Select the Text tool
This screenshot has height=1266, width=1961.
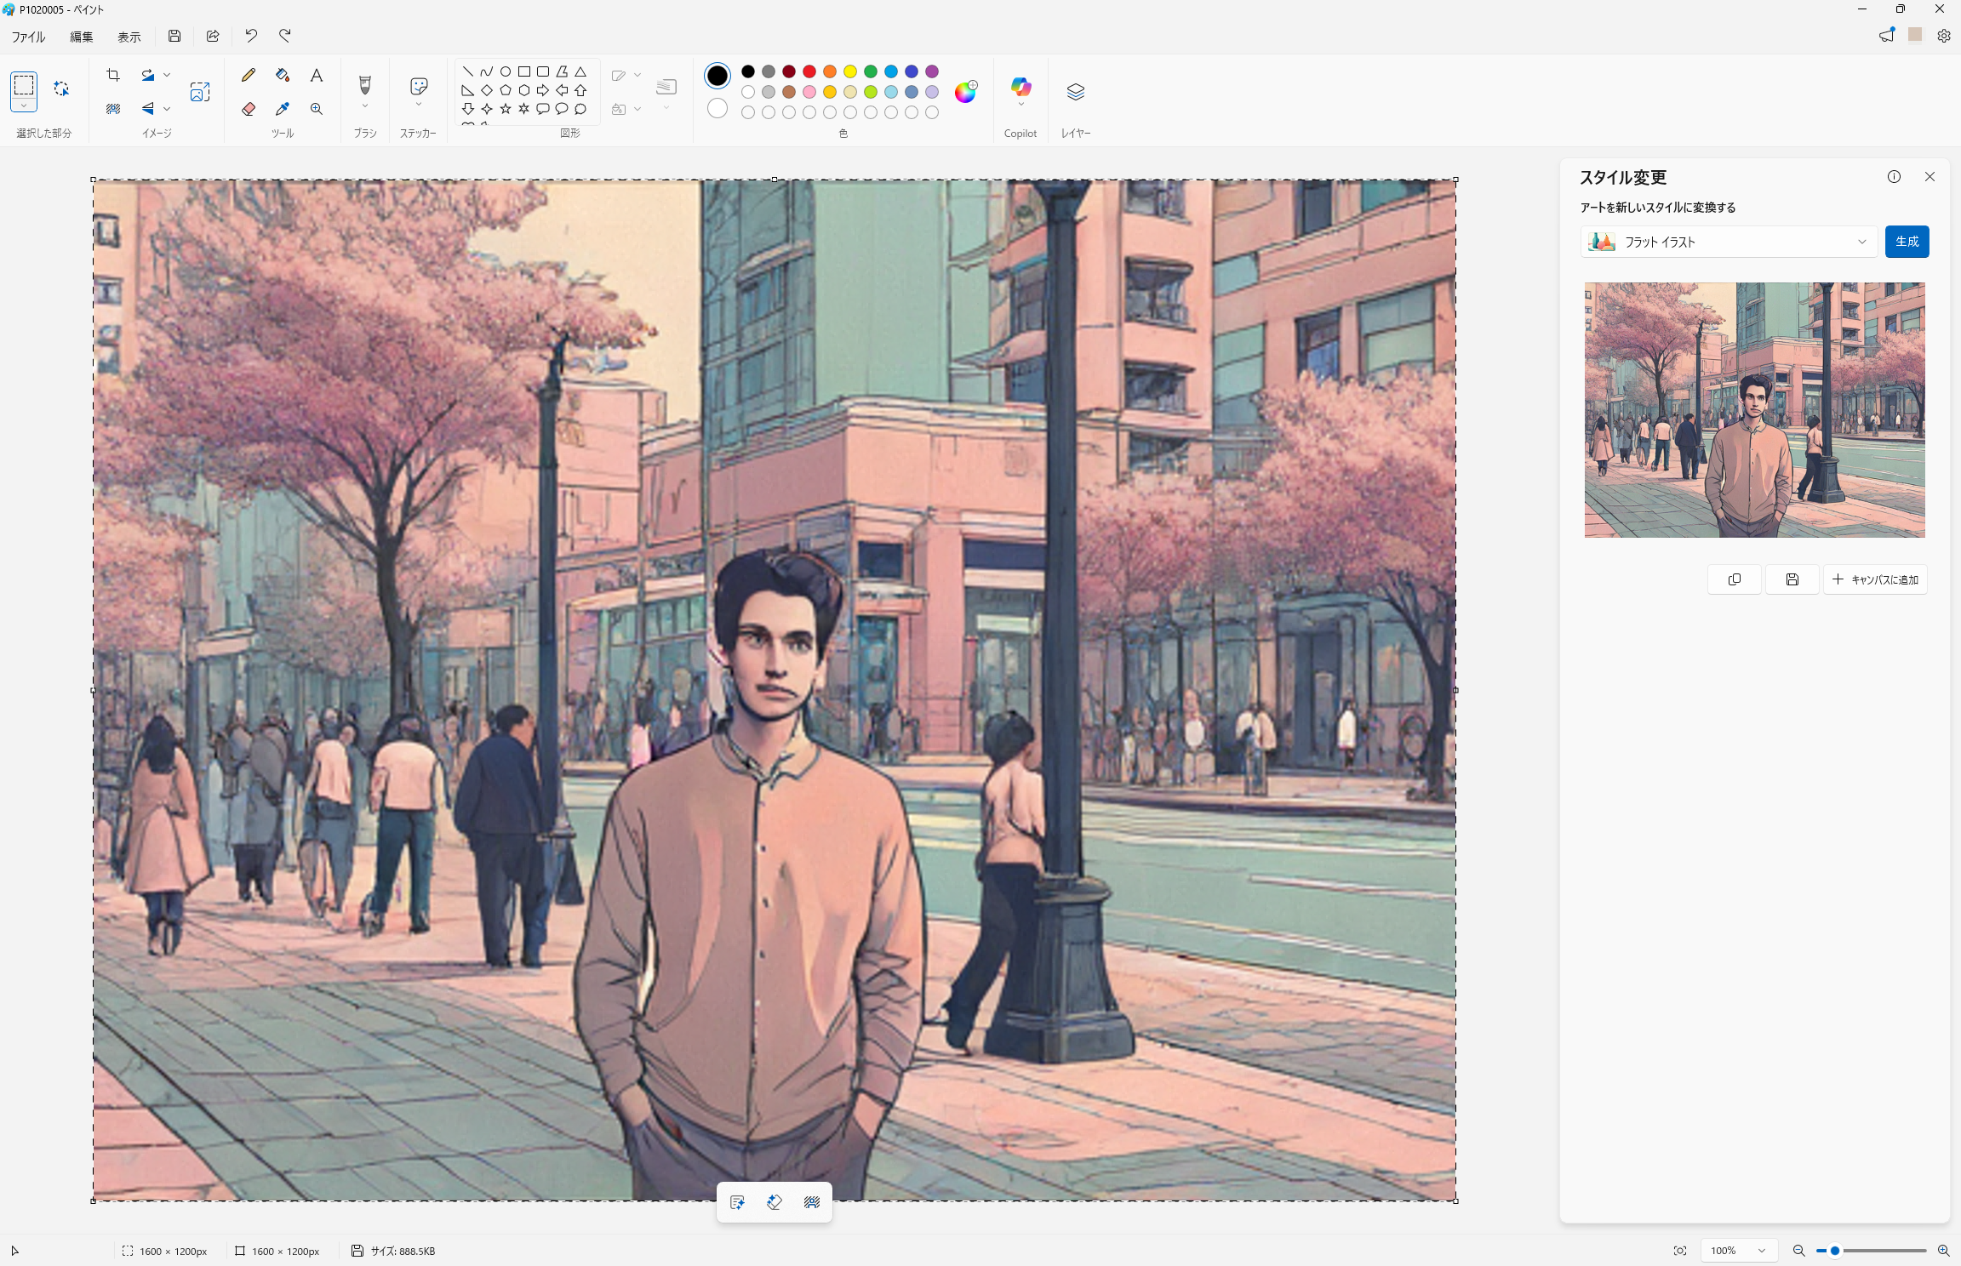coord(317,76)
